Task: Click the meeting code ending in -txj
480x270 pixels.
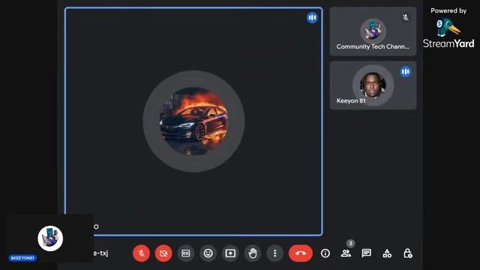Action: point(100,253)
